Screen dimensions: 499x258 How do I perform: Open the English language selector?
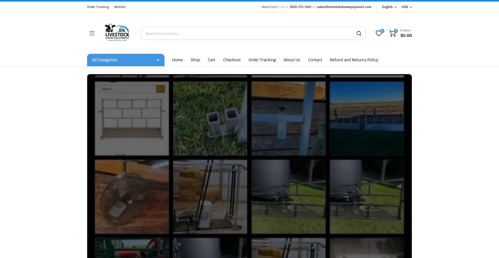389,7
